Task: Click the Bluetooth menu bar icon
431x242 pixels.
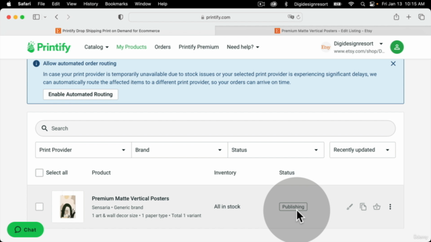Action: tap(286, 4)
